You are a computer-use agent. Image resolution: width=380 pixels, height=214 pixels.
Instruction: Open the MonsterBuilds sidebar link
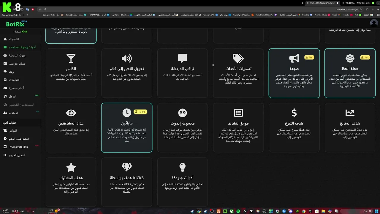click(19, 147)
